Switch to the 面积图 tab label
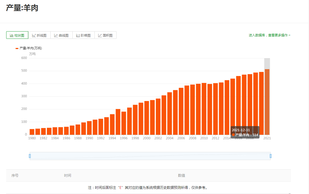309x194 pixels. pos(108,35)
